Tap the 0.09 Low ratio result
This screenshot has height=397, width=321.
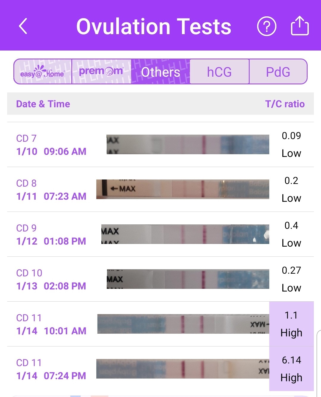[291, 144]
